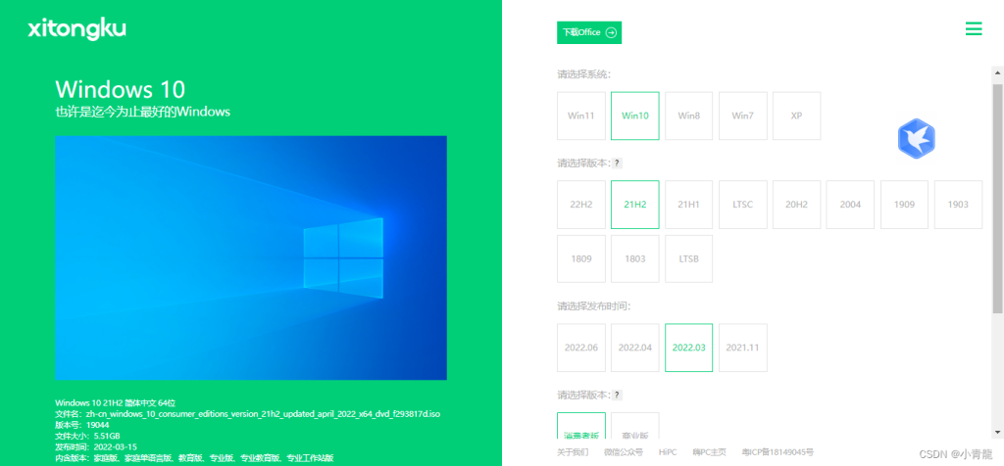Open the hamburger menu at top right
The image size is (1004, 466).
(973, 29)
